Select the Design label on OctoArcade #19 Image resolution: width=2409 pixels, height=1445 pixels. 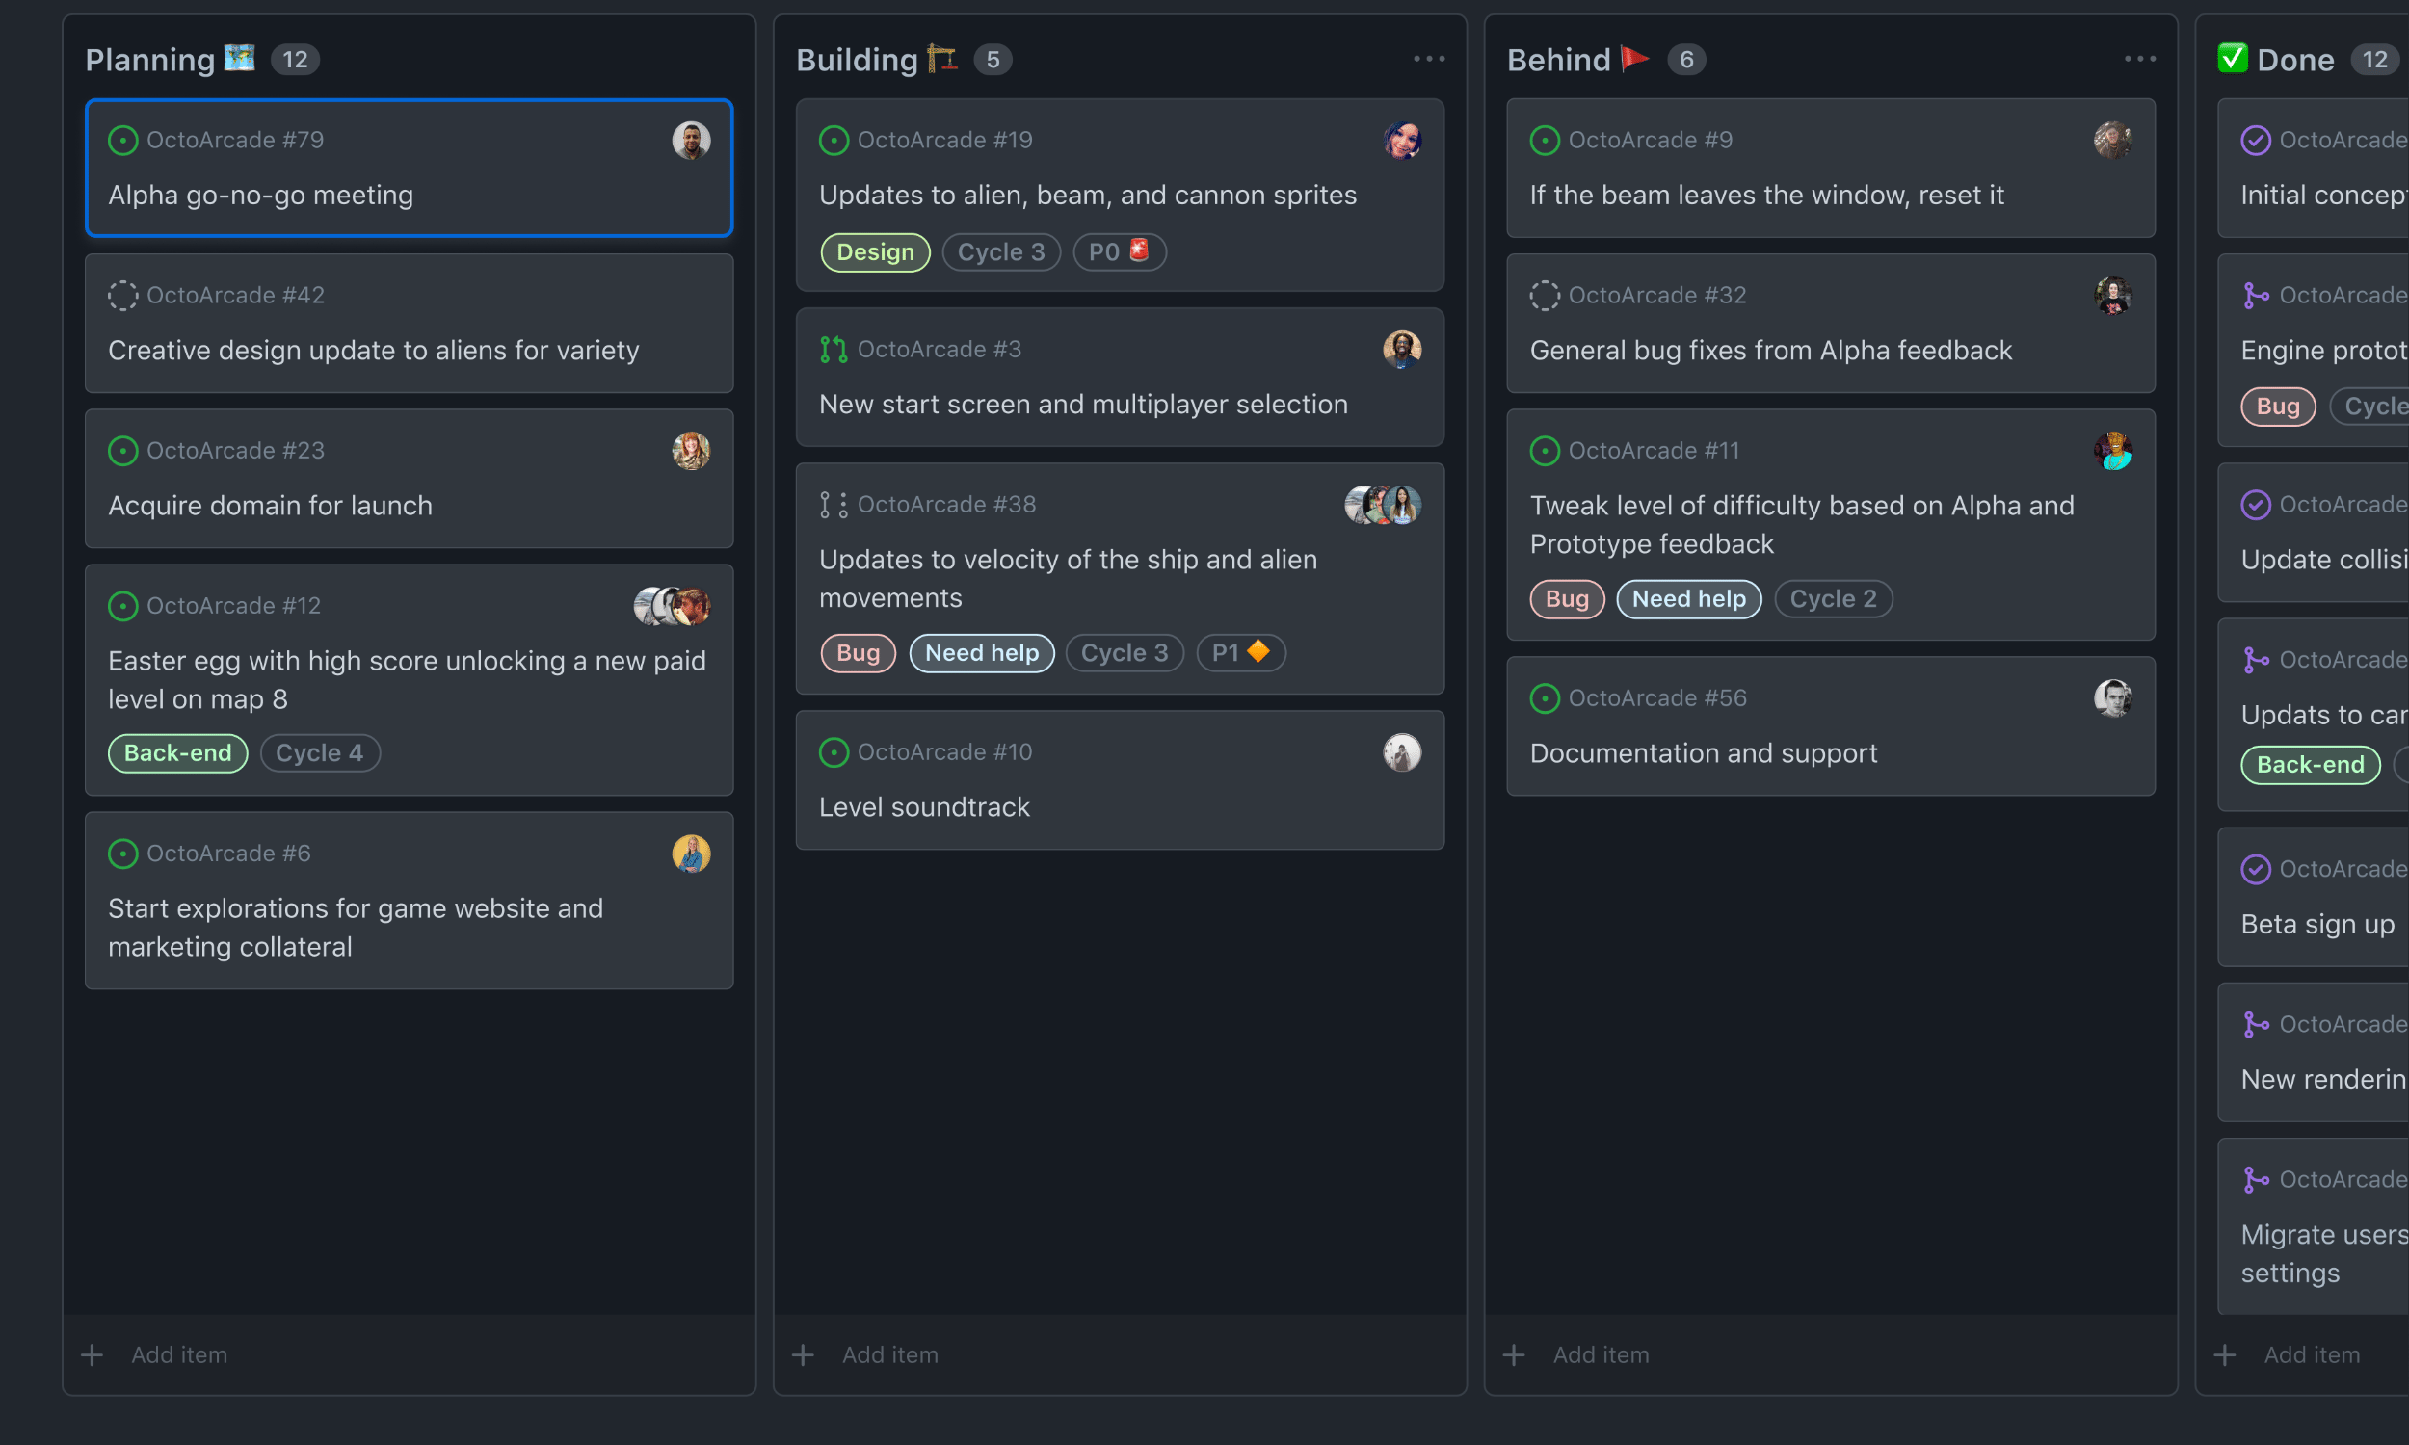pyautogui.click(x=874, y=251)
